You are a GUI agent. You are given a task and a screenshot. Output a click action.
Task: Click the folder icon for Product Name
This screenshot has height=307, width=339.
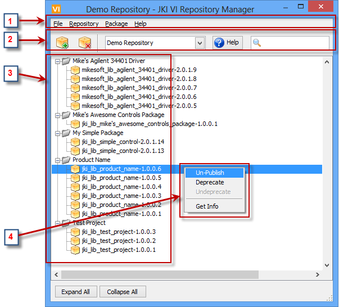(x=66, y=160)
